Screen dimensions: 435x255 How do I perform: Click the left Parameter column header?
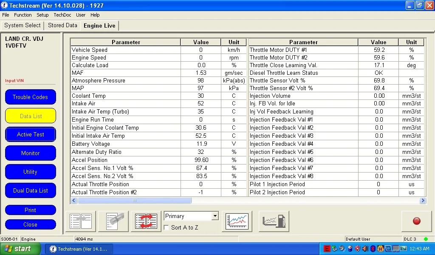tap(126, 42)
